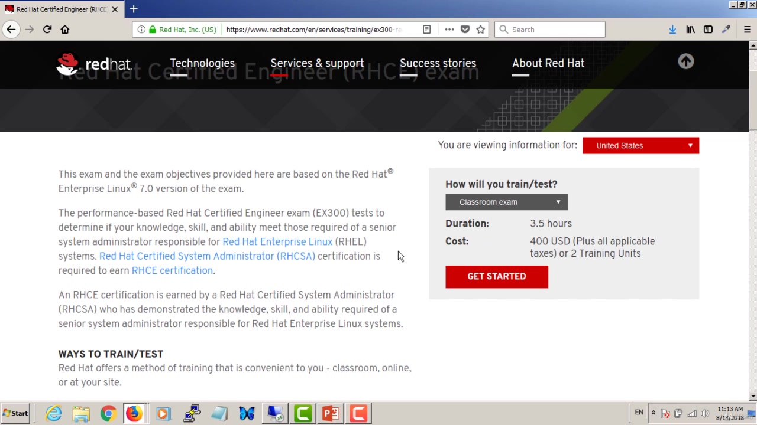Open the Technologies menu

(x=202, y=63)
